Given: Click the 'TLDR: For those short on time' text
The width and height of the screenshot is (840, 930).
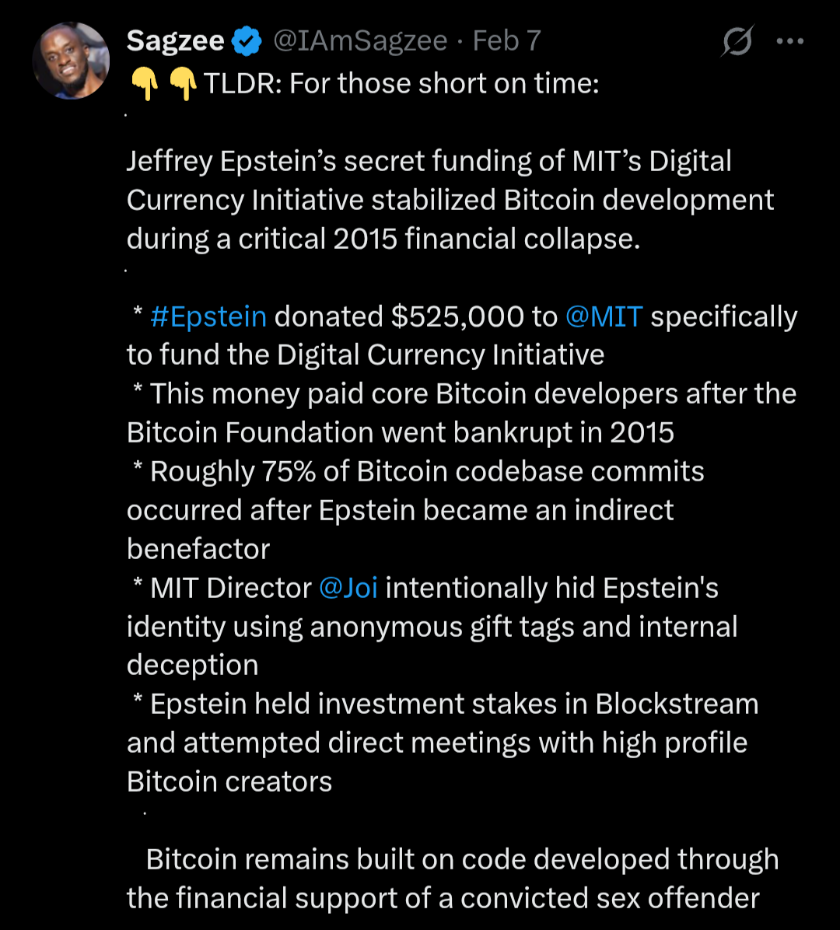Looking at the screenshot, I should pyautogui.click(x=401, y=83).
